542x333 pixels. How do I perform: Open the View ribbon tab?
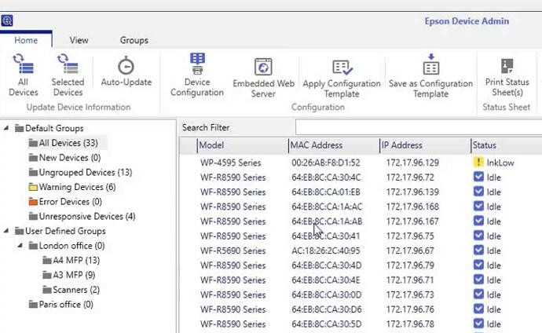pyautogui.click(x=79, y=40)
